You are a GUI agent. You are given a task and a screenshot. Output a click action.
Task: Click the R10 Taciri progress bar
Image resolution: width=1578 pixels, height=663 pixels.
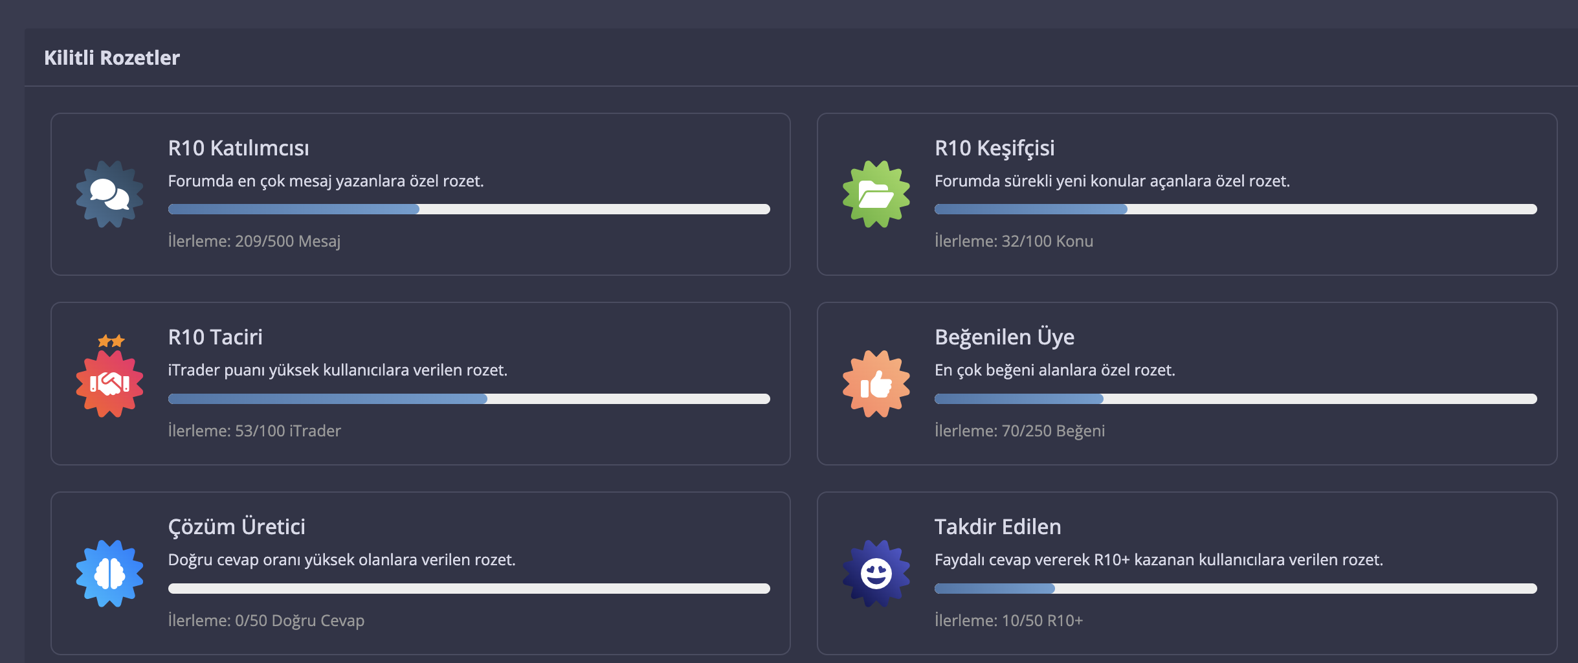[x=469, y=399]
